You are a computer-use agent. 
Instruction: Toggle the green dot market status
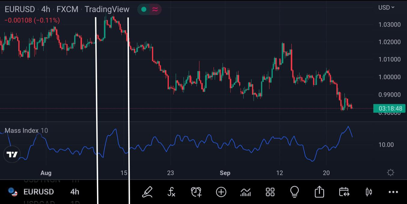coord(144,9)
